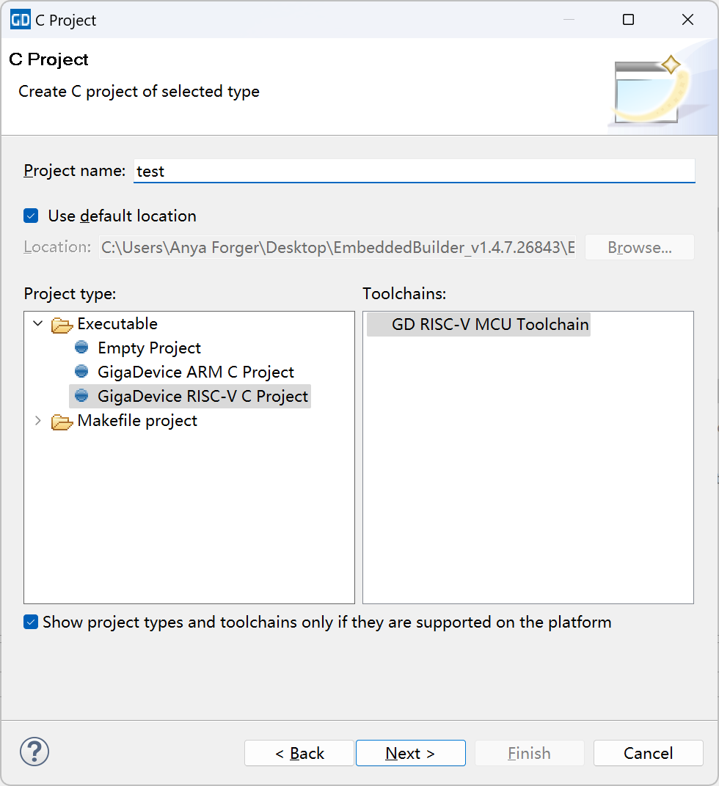Expand the Makefile project node
Screen dimensions: 719x786
pyautogui.click(x=38, y=420)
